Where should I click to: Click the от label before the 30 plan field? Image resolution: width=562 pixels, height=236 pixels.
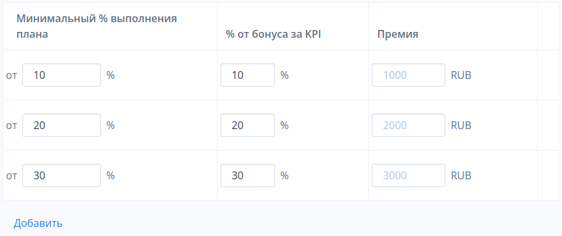pos(12,176)
